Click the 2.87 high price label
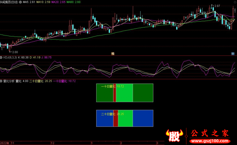Screen dimensions: 237x145 point(217,6)
